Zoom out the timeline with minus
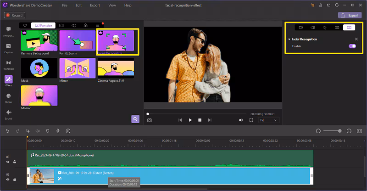This screenshot has height=191, width=367. pos(318,131)
